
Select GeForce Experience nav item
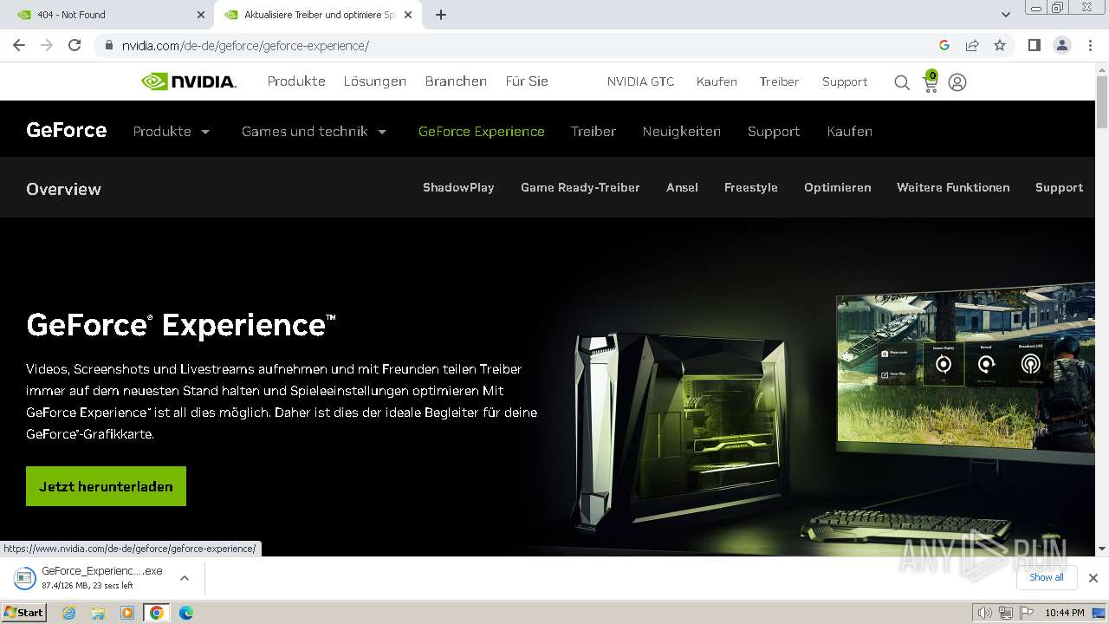[x=482, y=132]
